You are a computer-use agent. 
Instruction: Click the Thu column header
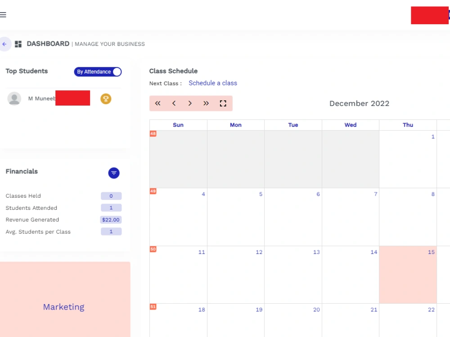pyautogui.click(x=408, y=125)
